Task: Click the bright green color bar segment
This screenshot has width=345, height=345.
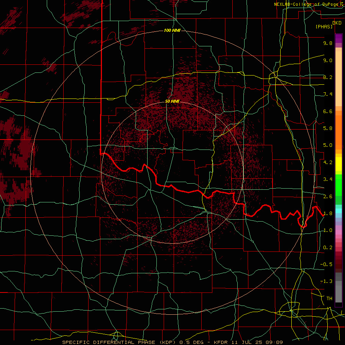Action: [x=338, y=185]
